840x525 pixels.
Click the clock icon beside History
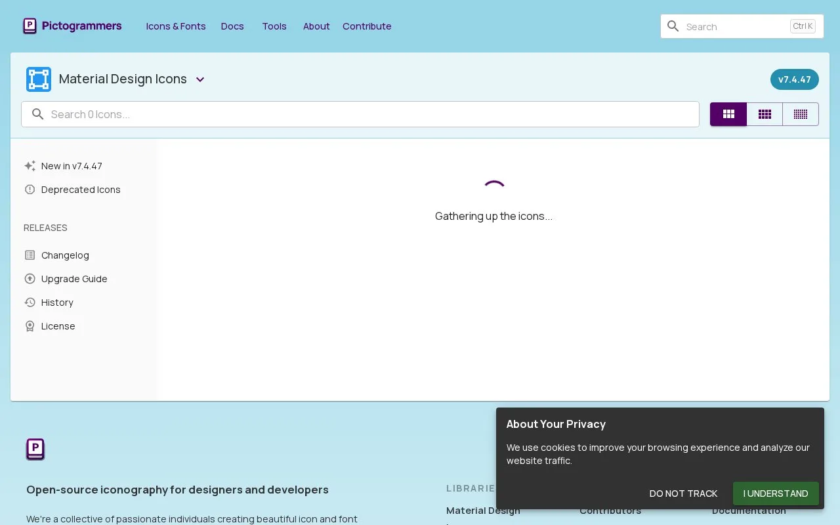(x=30, y=303)
